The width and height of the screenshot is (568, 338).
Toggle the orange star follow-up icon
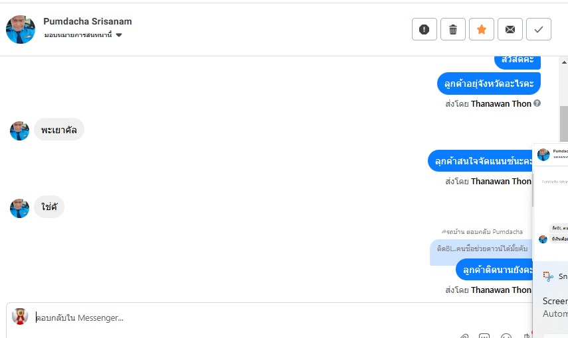point(482,29)
